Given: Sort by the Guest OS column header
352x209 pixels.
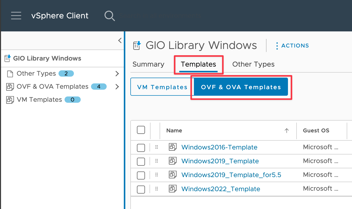Looking at the screenshot, I should coord(316,130).
